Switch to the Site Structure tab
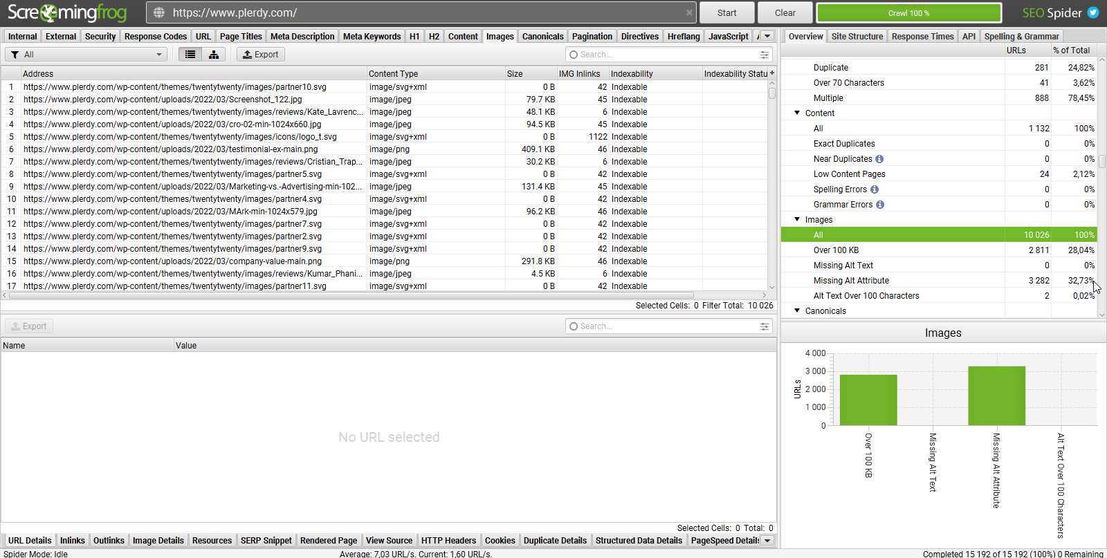1107x558 pixels. (x=857, y=37)
